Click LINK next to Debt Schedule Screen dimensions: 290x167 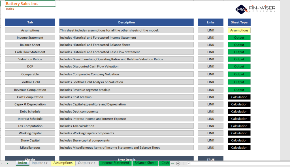coord(211,112)
